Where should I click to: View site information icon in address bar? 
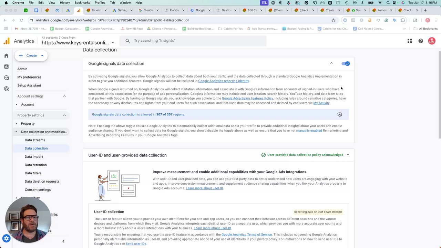tap(31, 20)
